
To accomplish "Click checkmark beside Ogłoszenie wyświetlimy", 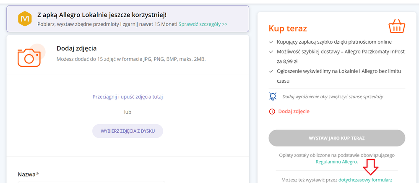I will (271, 71).
